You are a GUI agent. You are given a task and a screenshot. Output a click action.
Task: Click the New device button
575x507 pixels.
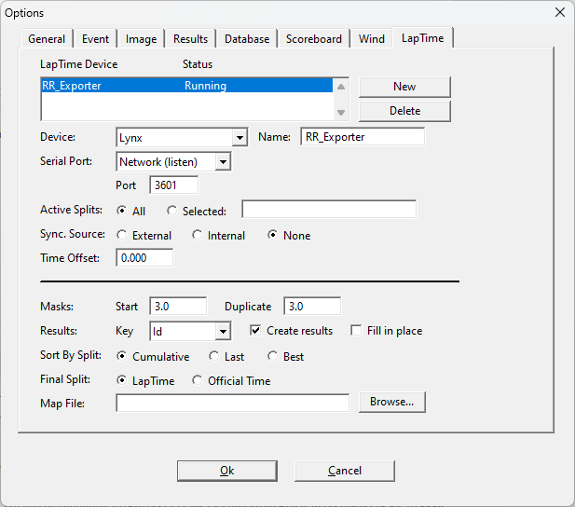click(x=404, y=87)
